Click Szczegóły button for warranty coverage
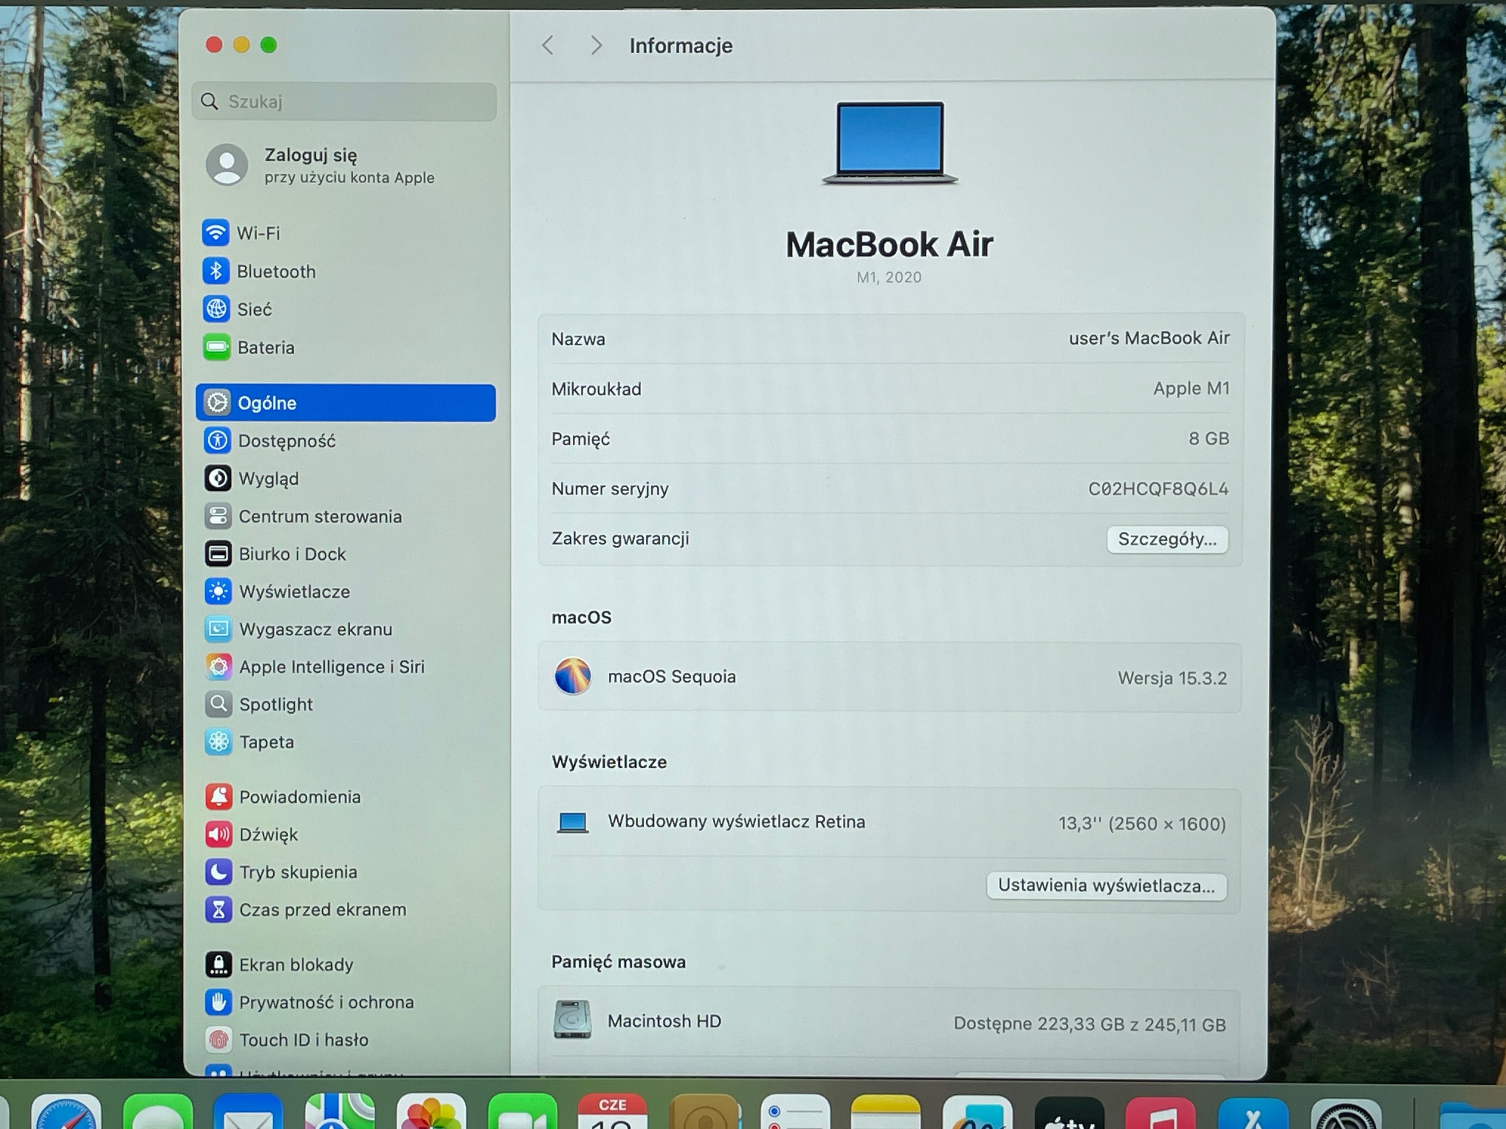The width and height of the screenshot is (1506, 1129). pos(1167,539)
